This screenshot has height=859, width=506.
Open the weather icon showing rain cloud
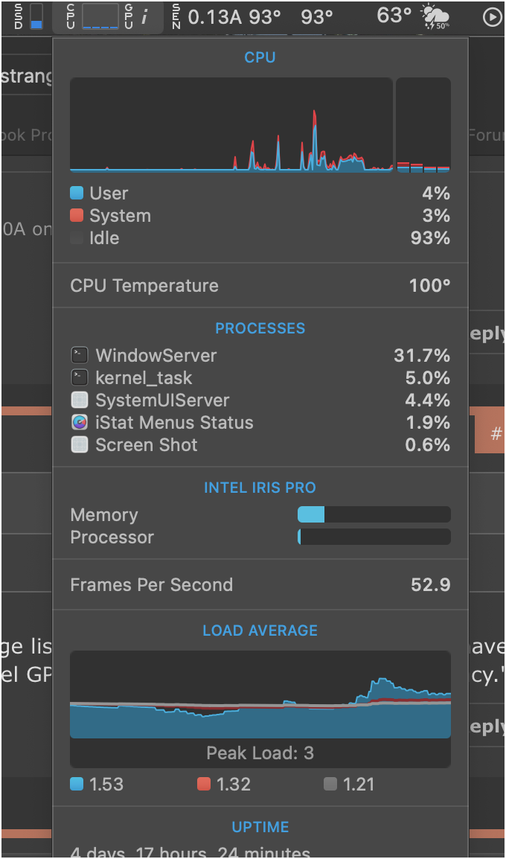tap(434, 16)
